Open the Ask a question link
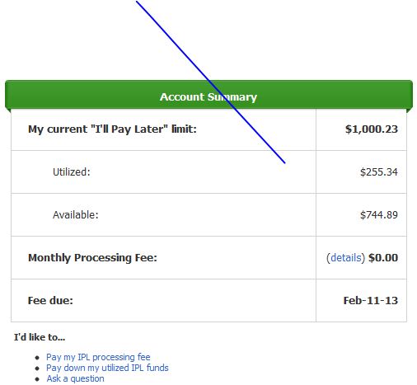Screen dimensions: 417x385 tap(75, 378)
